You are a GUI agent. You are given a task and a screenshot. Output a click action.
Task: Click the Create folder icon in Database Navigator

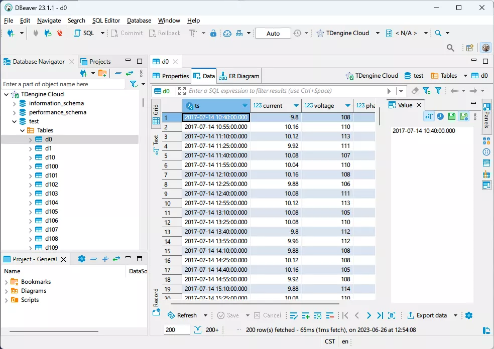coord(102,74)
